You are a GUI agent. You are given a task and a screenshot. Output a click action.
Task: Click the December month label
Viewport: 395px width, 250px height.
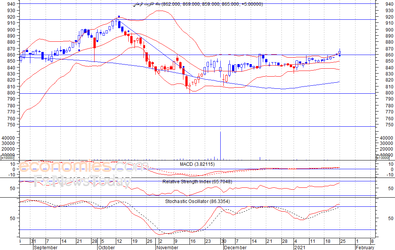click(235, 247)
